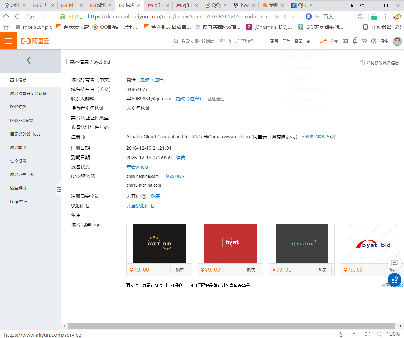
Task: Click the 续费 renewal link
Action: [x=180, y=158]
